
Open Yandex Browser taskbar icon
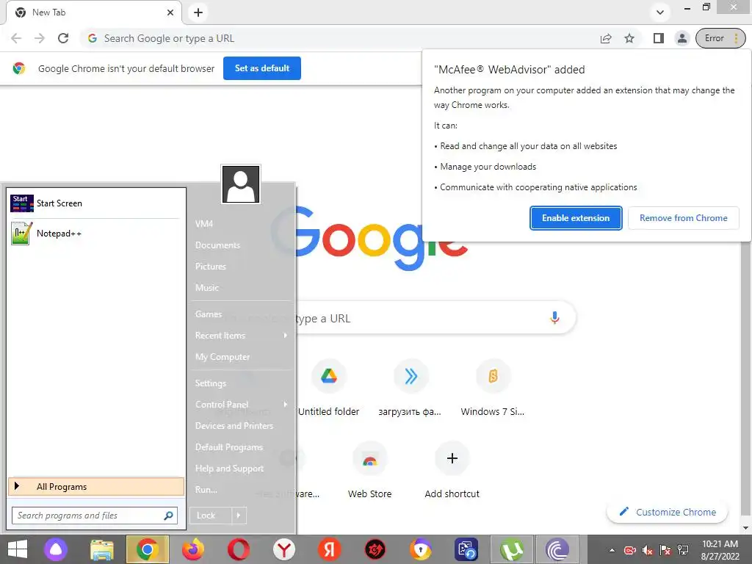click(284, 549)
